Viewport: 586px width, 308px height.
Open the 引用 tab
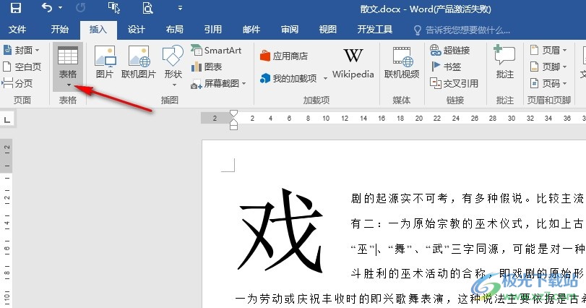coord(213,30)
